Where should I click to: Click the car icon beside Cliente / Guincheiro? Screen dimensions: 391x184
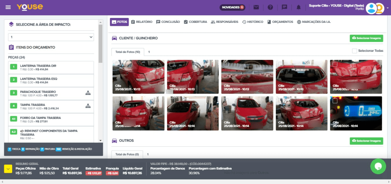115,38
